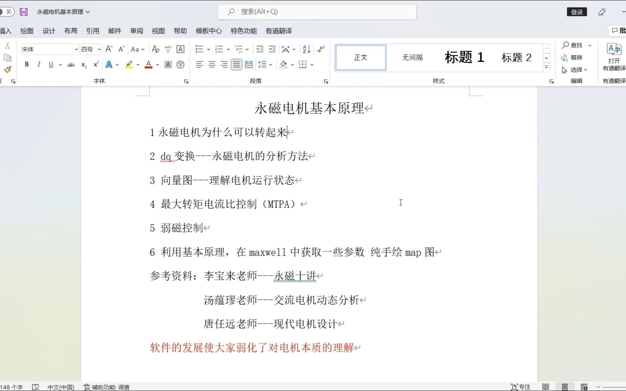Viewport: 626px width, 391px height.
Task: Open Change Case (Aa) dropdown
Action: 138,49
